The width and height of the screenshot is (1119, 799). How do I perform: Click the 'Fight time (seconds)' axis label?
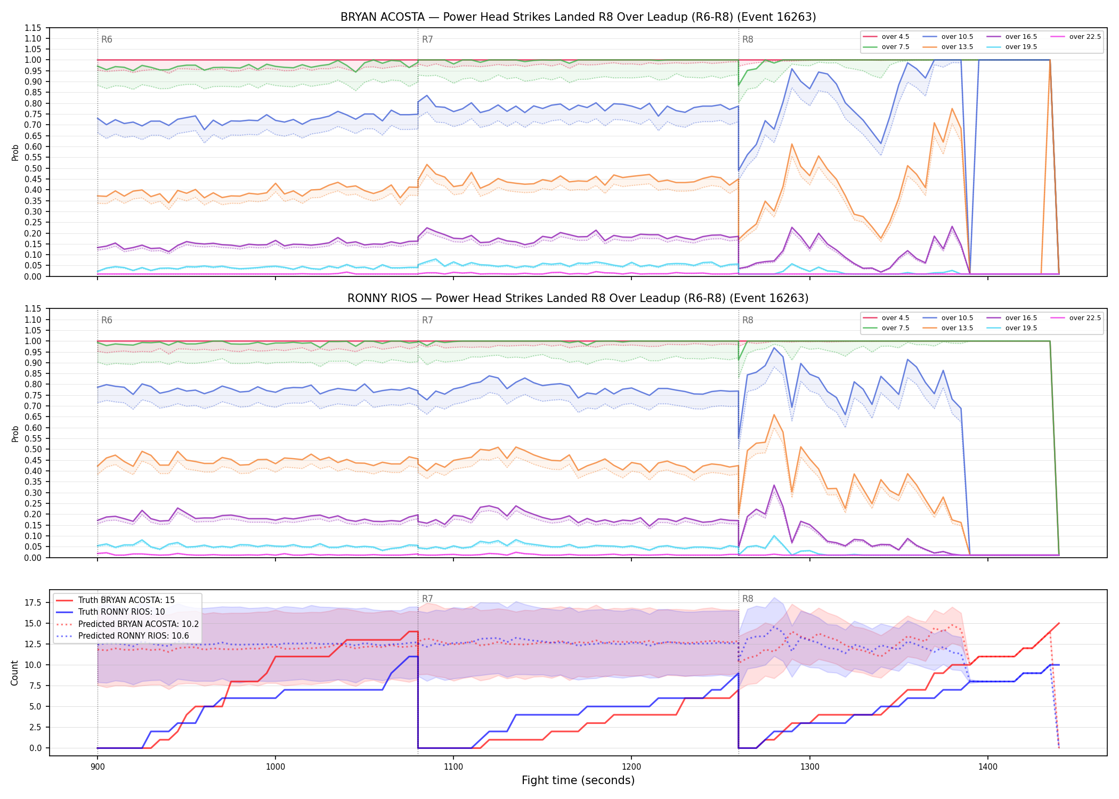(x=578, y=780)
